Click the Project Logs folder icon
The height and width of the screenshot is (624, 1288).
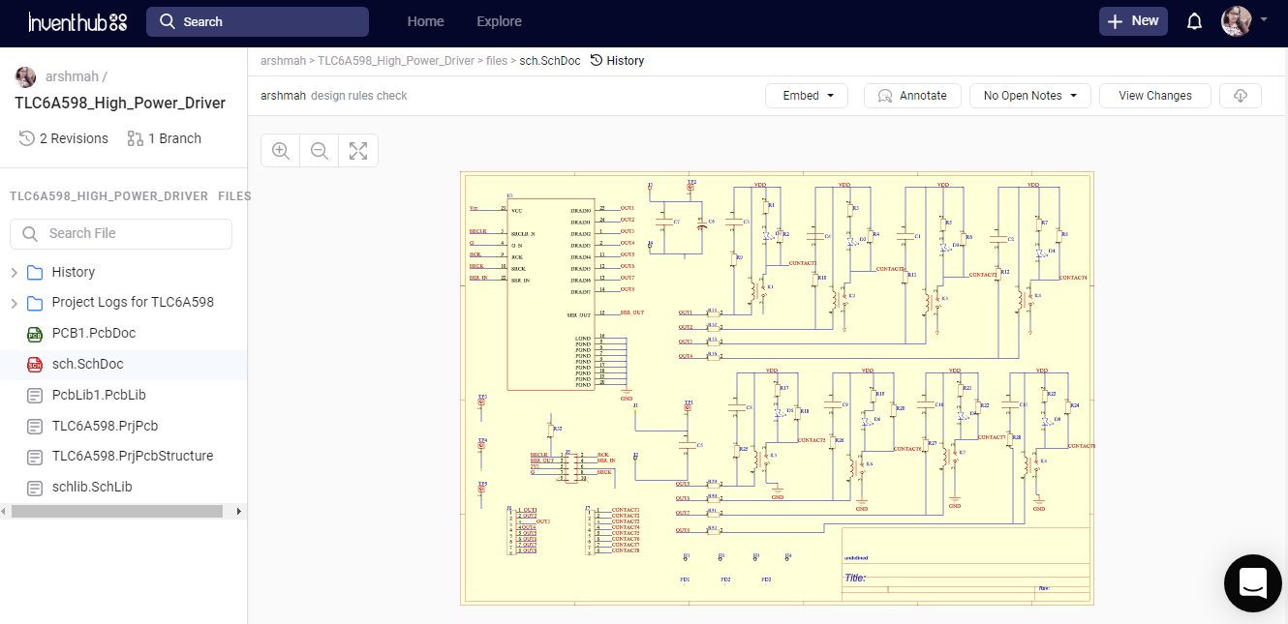tap(35, 303)
